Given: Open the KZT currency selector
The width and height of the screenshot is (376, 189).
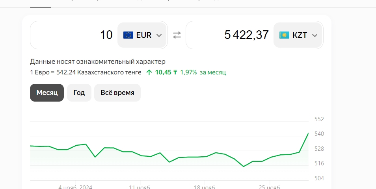Looking at the screenshot, I should (298, 35).
